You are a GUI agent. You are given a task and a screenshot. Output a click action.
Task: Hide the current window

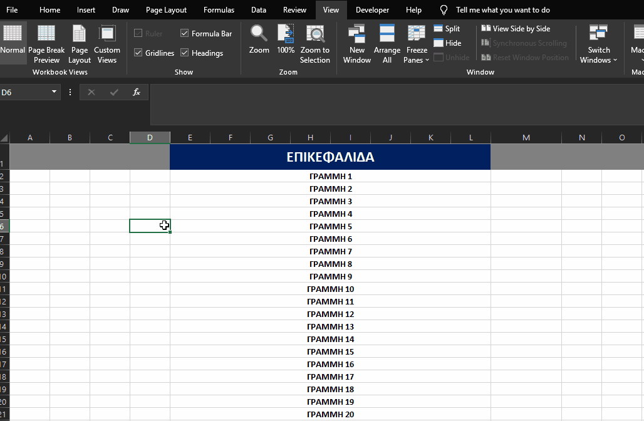click(445, 43)
